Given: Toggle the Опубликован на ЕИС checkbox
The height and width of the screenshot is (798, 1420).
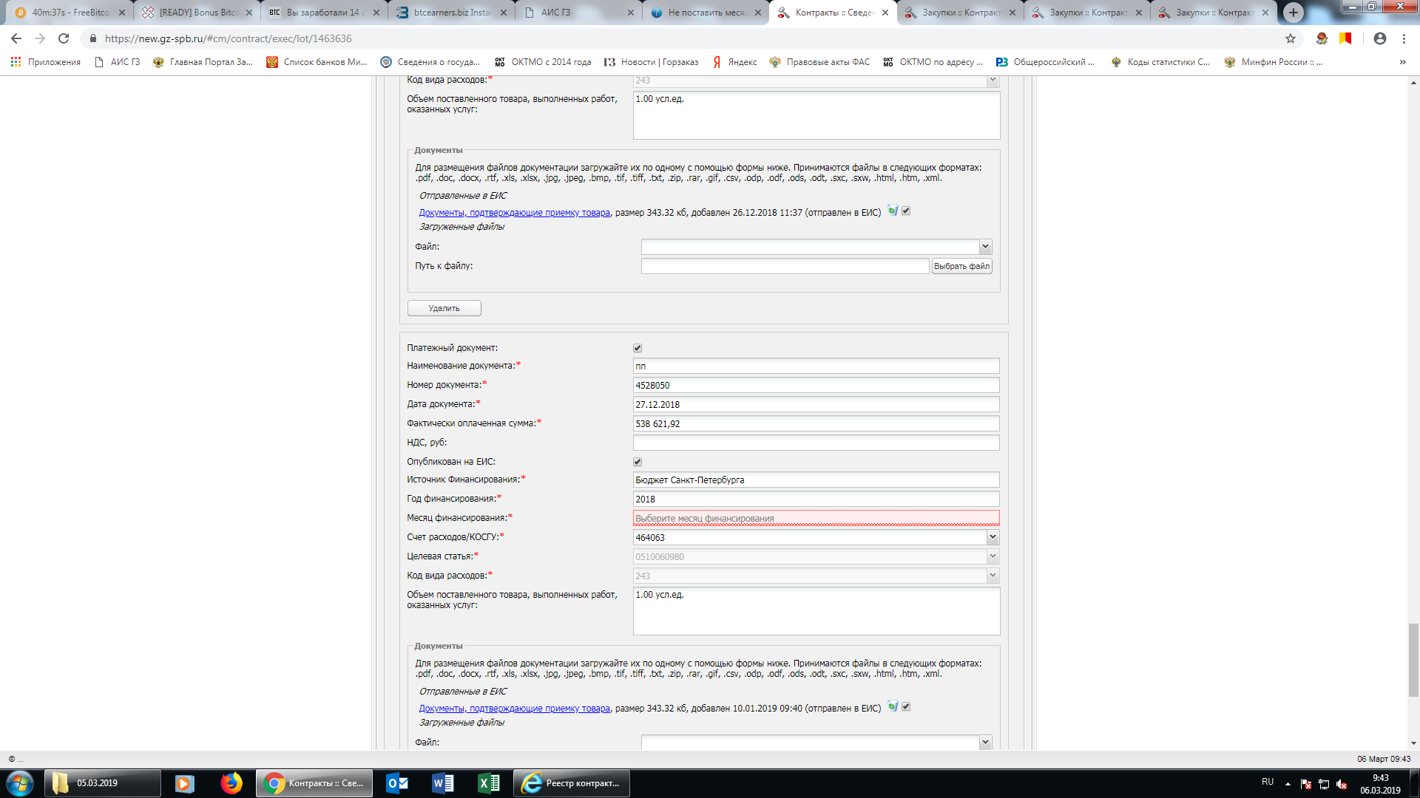Looking at the screenshot, I should click(x=638, y=462).
